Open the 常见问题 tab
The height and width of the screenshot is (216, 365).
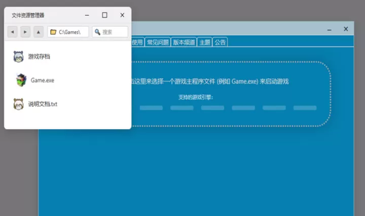[158, 42]
